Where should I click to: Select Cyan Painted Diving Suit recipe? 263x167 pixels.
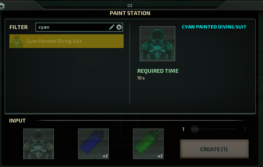67,41
